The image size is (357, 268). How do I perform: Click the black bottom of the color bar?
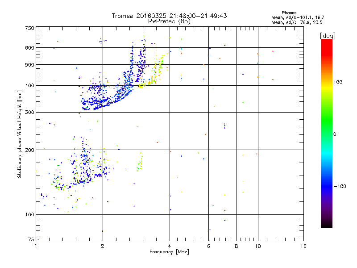pos(327,226)
